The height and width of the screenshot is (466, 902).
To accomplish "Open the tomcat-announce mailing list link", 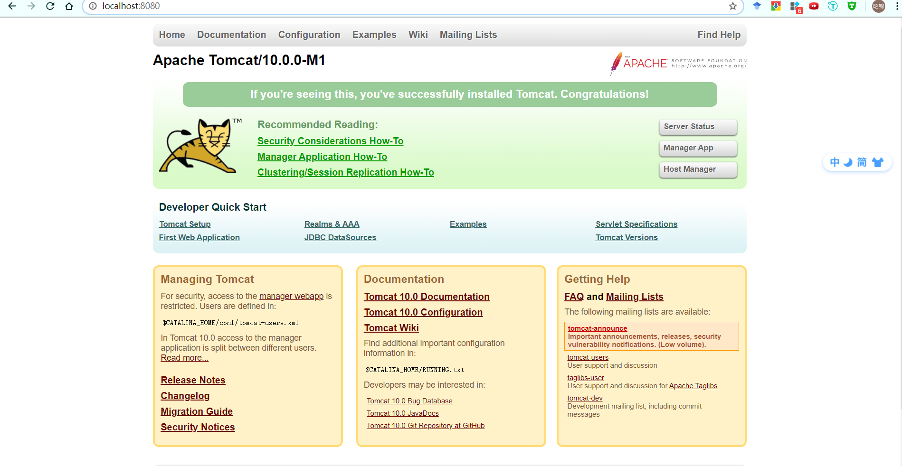I will (598, 328).
